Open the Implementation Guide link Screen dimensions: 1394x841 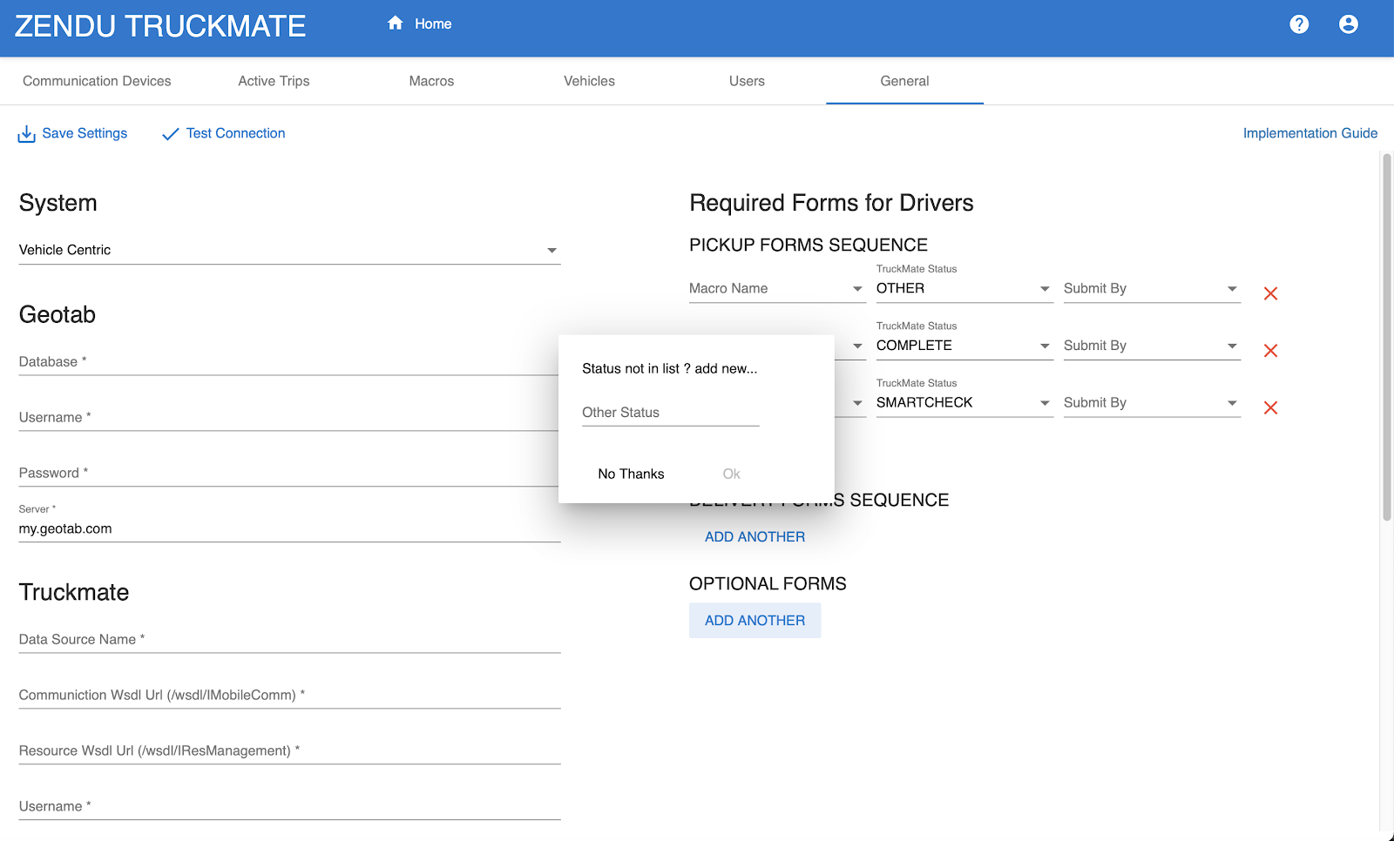coord(1309,133)
